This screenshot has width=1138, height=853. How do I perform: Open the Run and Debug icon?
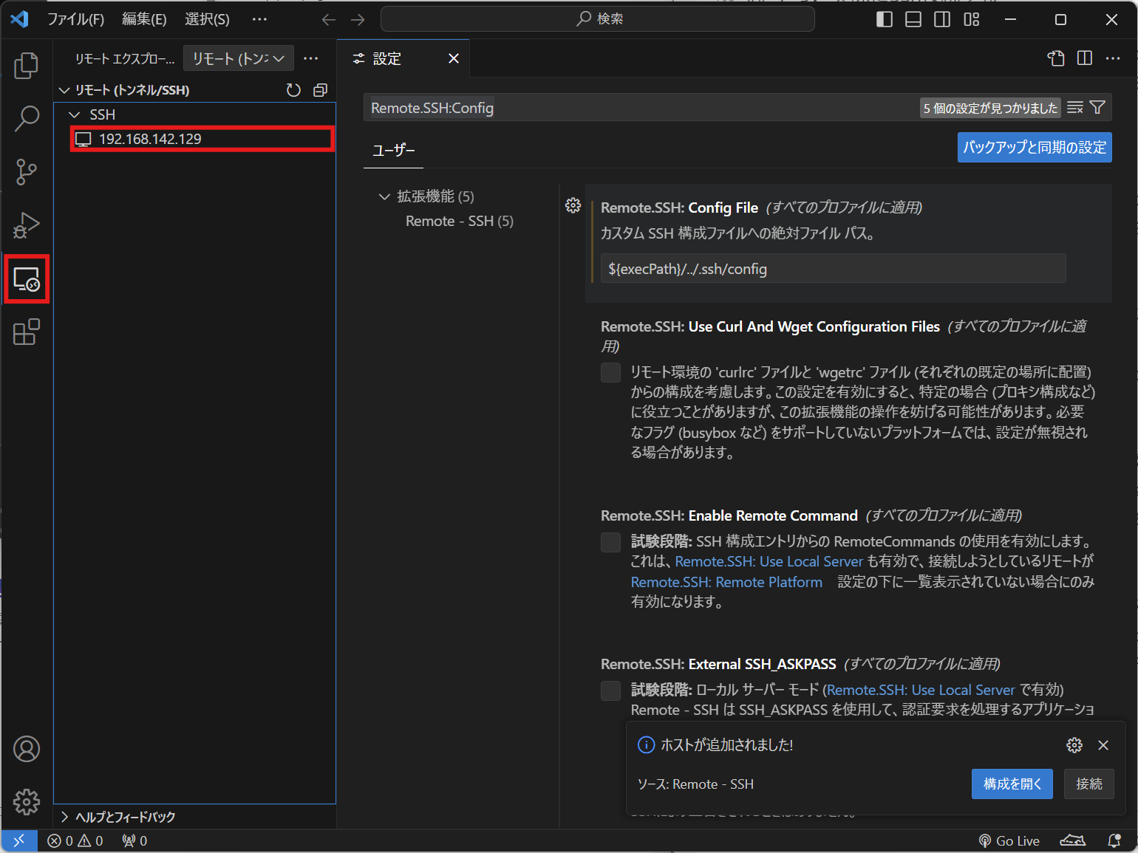pos(27,225)
